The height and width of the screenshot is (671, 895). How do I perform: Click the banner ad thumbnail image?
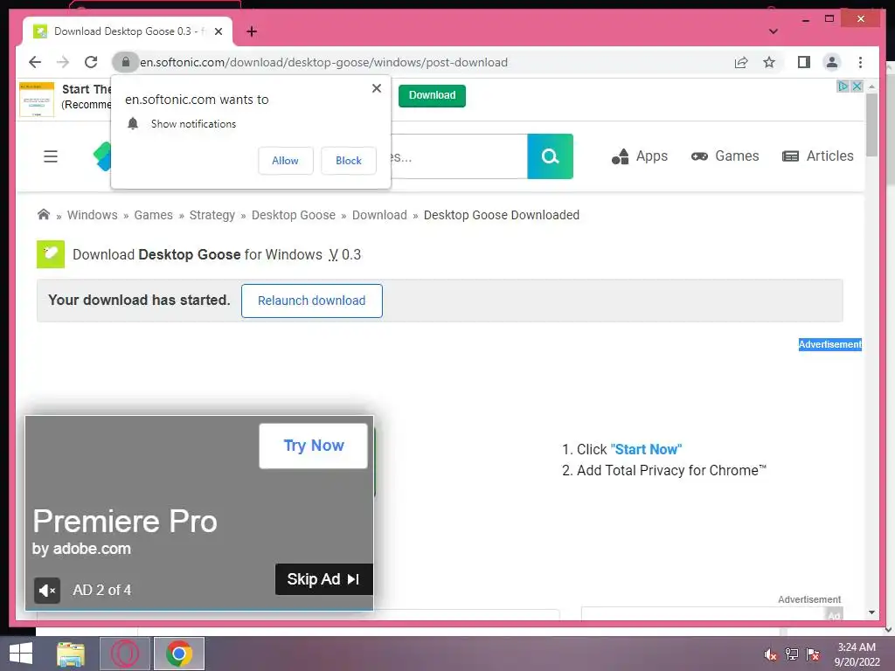point(37,100)
